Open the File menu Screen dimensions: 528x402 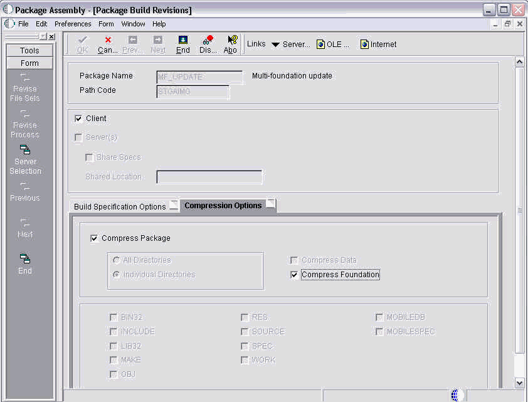coord(23,24)
